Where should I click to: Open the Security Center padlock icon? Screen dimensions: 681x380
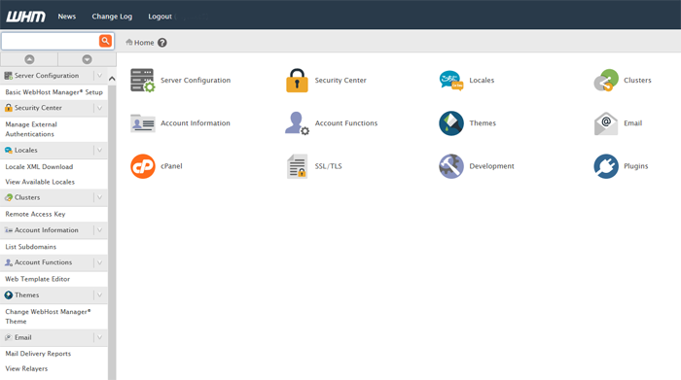coord(297,81)
